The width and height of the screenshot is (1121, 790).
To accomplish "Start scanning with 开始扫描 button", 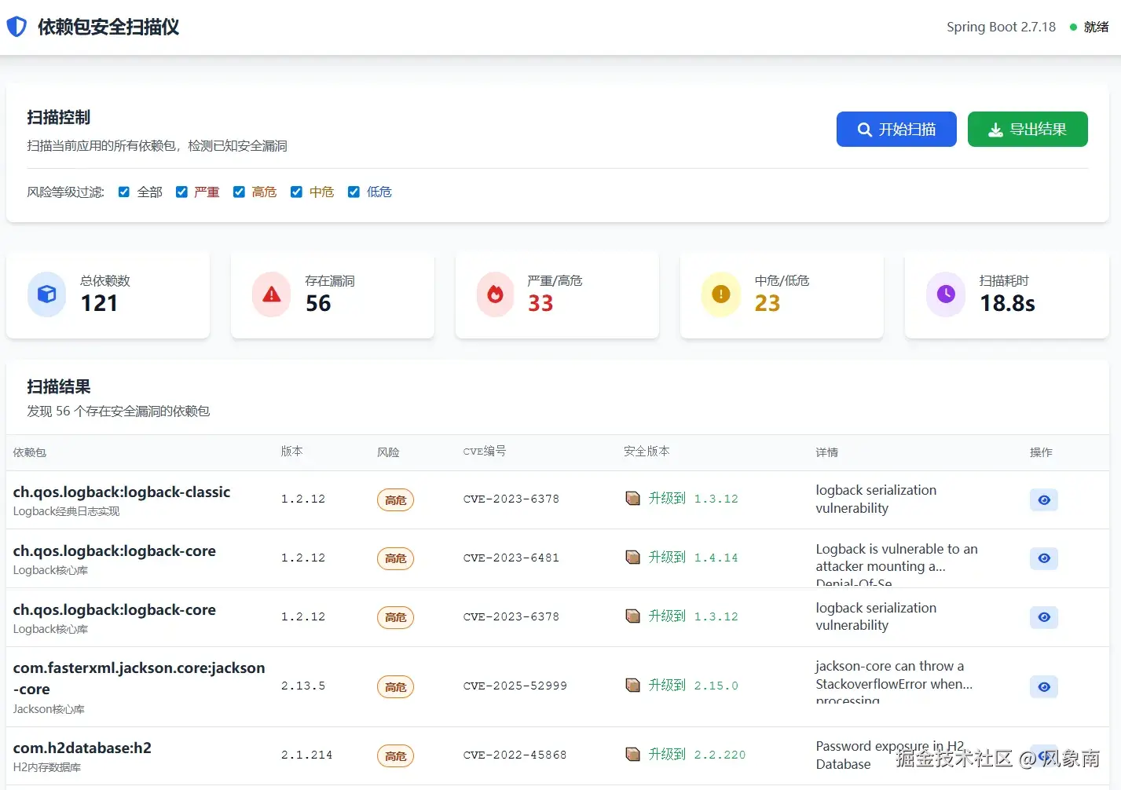I will click(896, 130).
